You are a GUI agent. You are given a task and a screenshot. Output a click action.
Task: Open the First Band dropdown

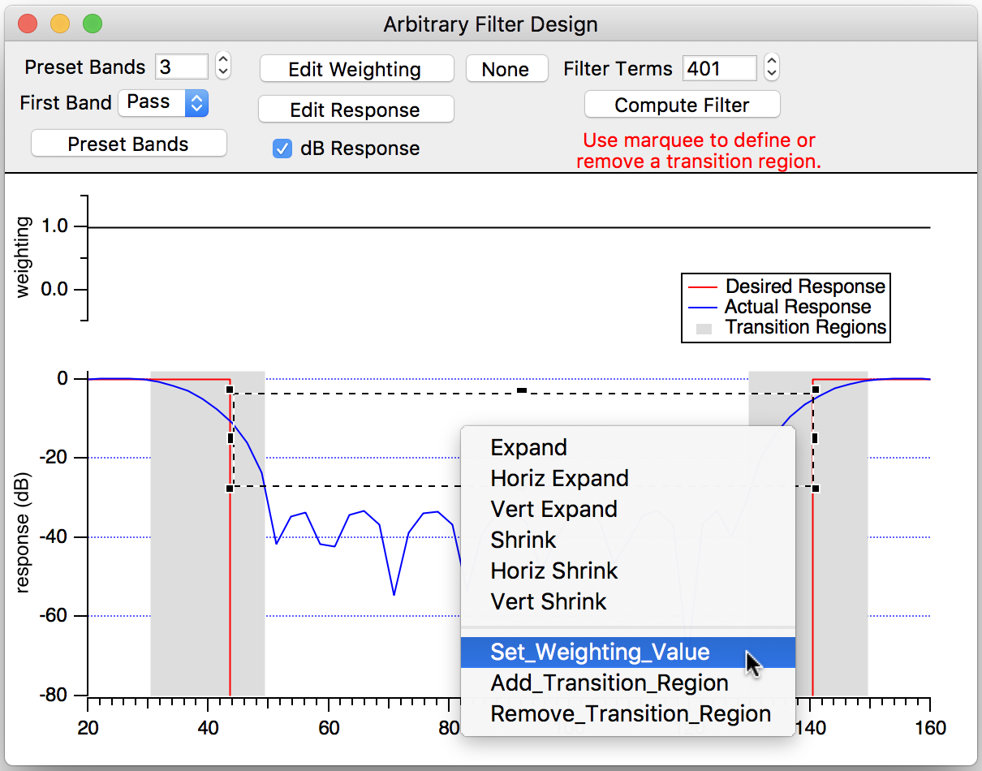164,103
